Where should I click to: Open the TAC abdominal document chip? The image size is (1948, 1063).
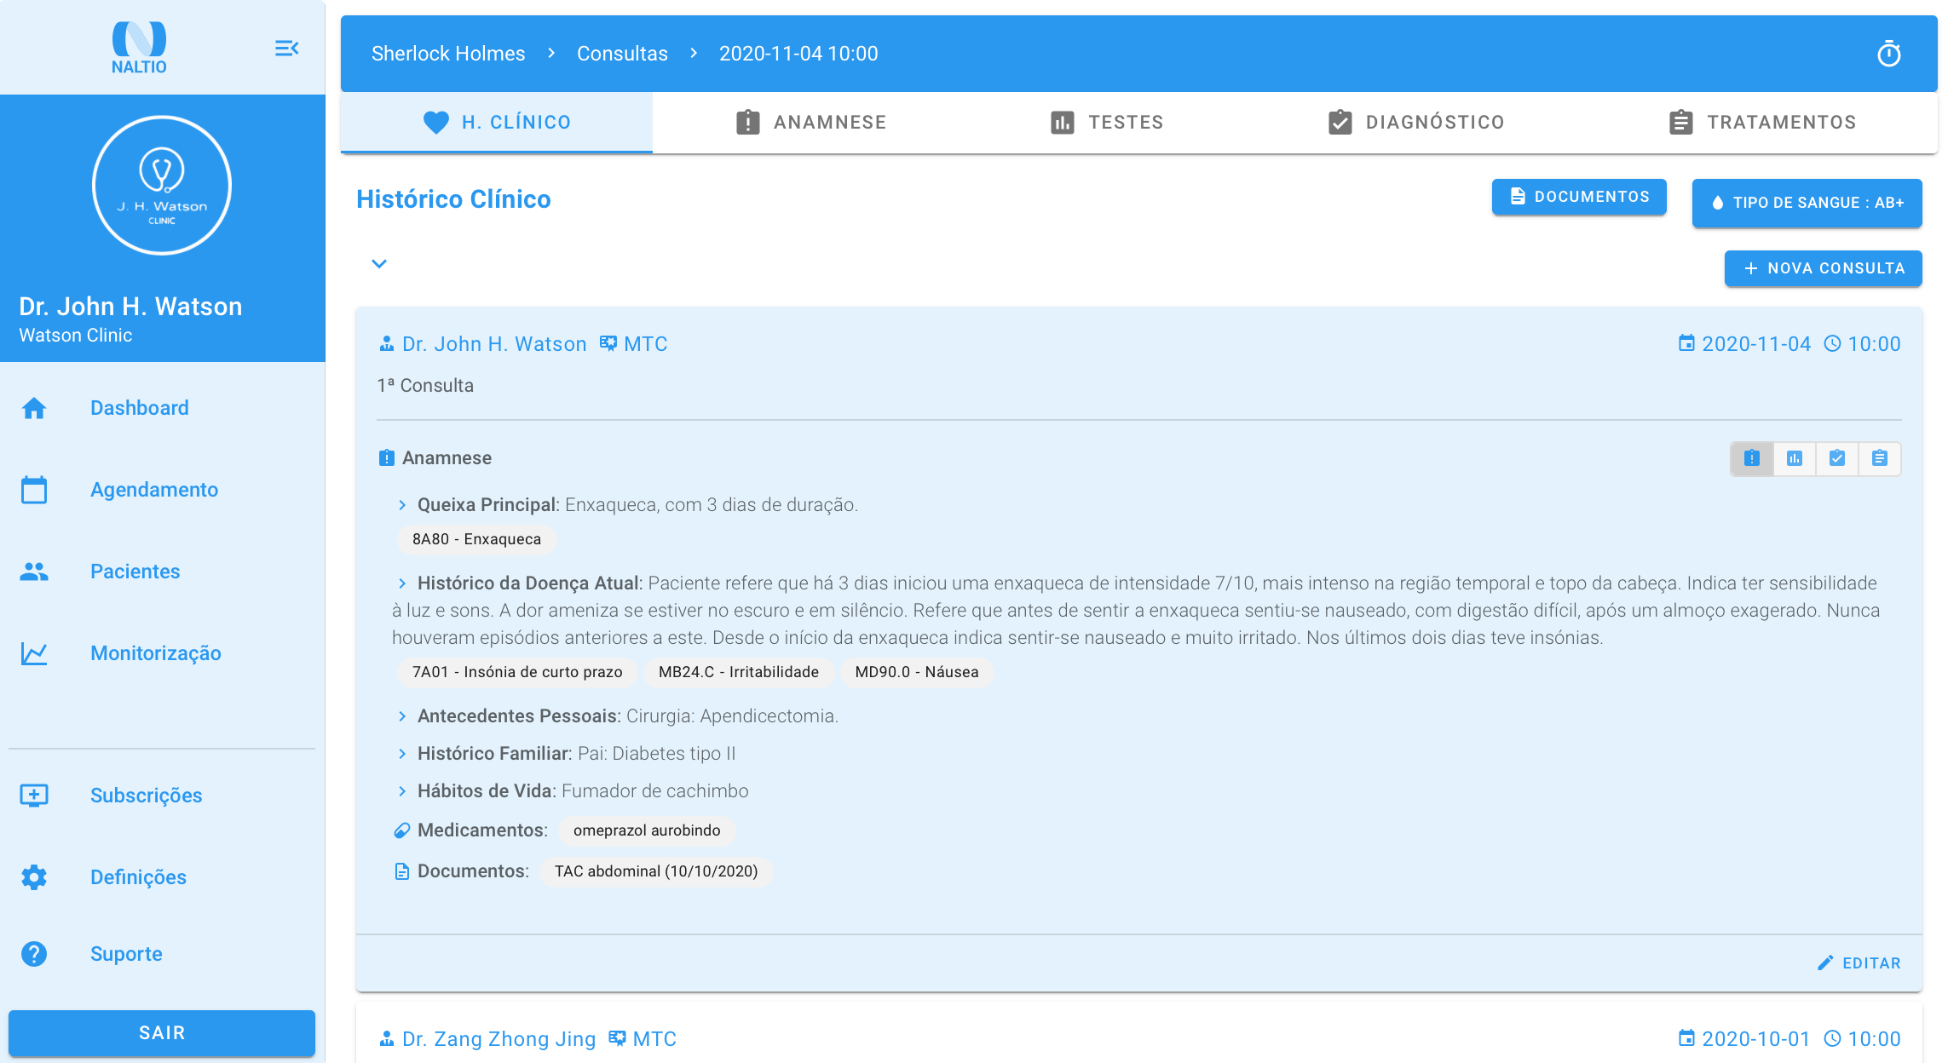[x=655, y=871]
